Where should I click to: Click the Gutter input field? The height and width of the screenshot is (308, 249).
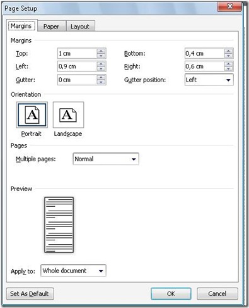coord(77,80)
